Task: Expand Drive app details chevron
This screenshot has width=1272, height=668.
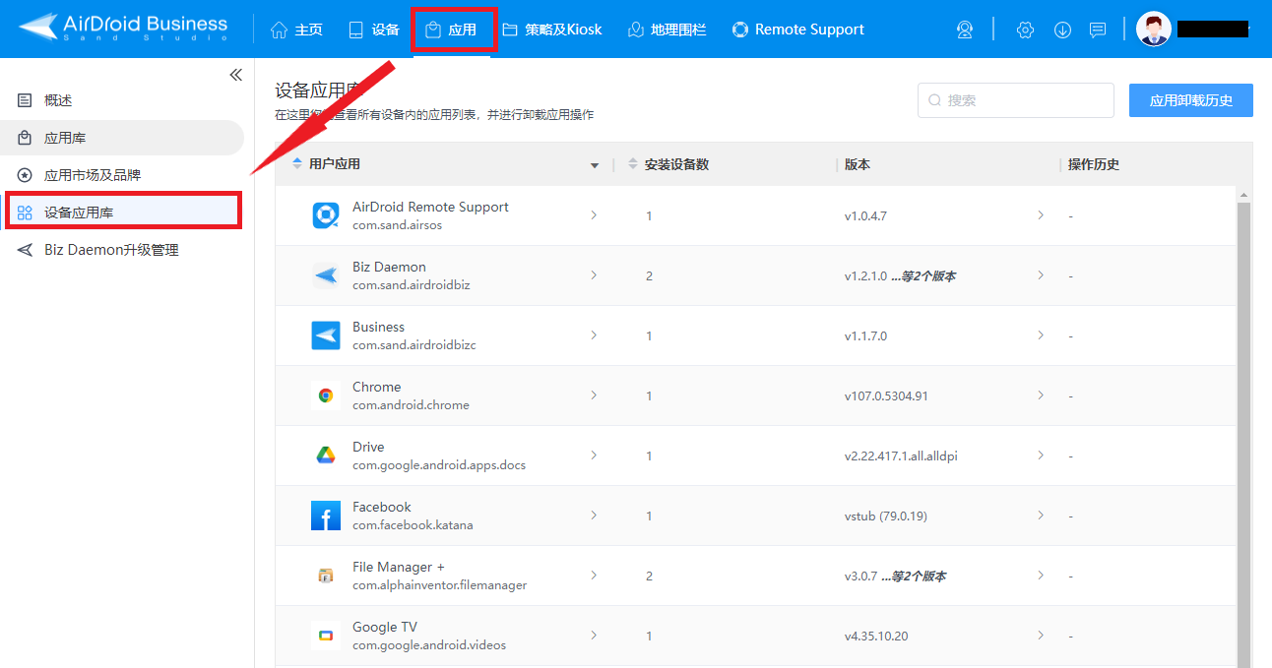Action: click(594, 455)
